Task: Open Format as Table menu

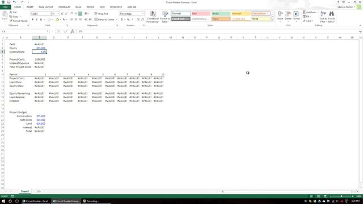Action: (165, 17)
